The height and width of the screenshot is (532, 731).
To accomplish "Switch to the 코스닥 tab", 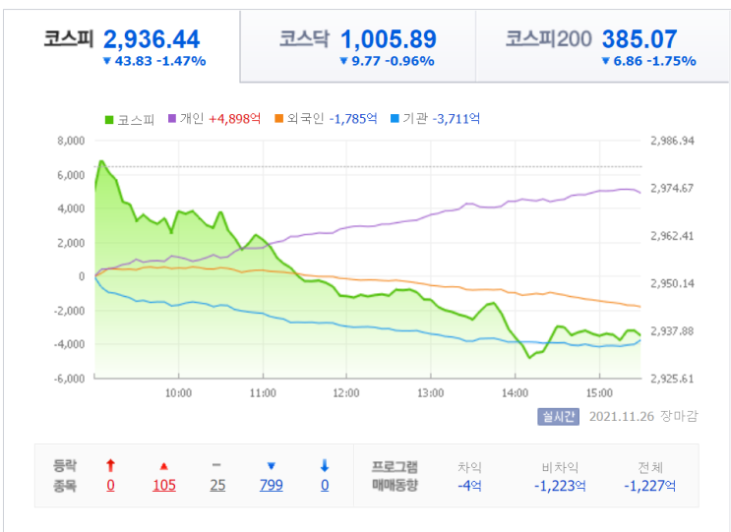I will 357,46.
